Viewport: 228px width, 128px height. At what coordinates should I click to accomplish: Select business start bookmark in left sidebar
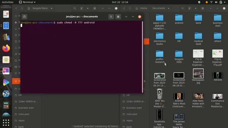pos(26,108)
